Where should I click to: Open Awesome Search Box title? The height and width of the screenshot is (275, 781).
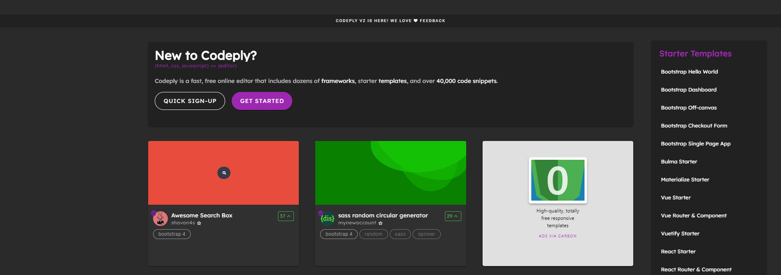click(202, 215)
